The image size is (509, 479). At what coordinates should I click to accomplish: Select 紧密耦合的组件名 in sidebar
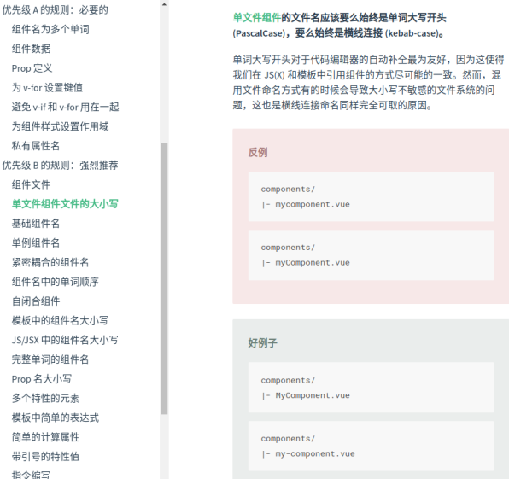50,262
